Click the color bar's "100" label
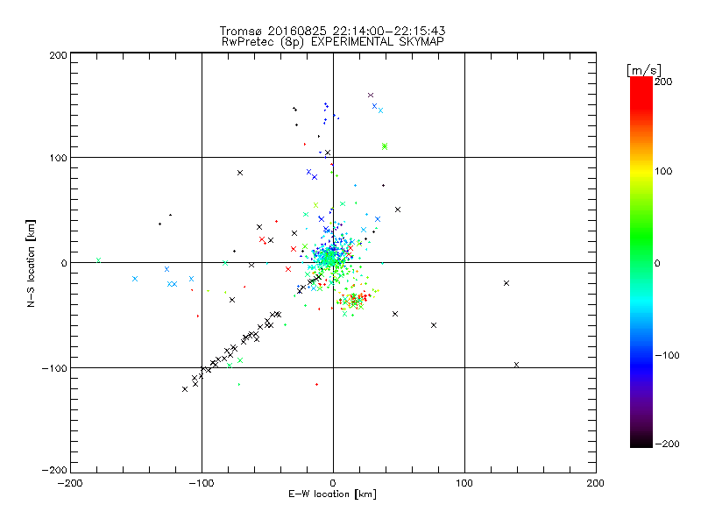Image resolution: width=701 pixels, height=526 pixels. click(x=663, y=171)
